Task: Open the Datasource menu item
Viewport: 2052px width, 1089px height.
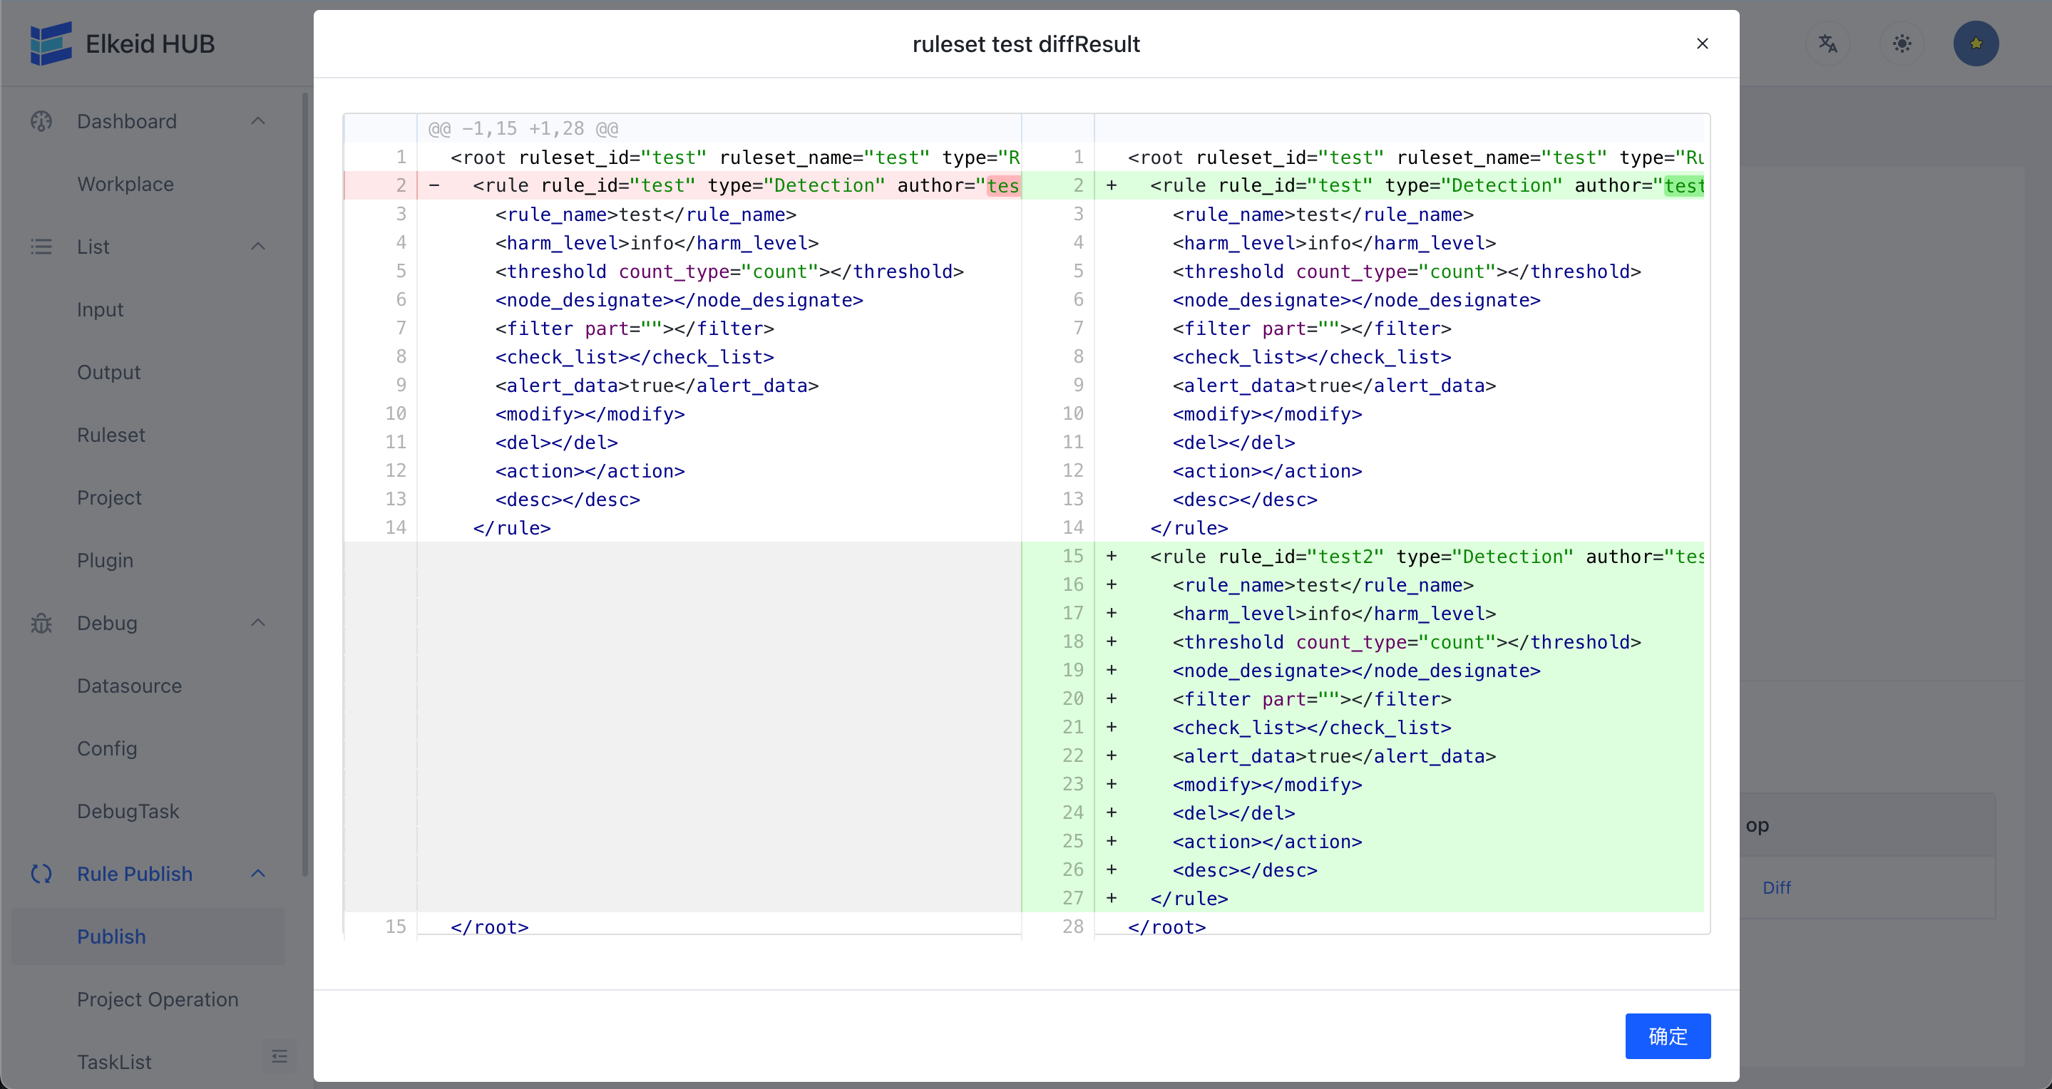Action: pyautogui.click(x=129, y=686)
